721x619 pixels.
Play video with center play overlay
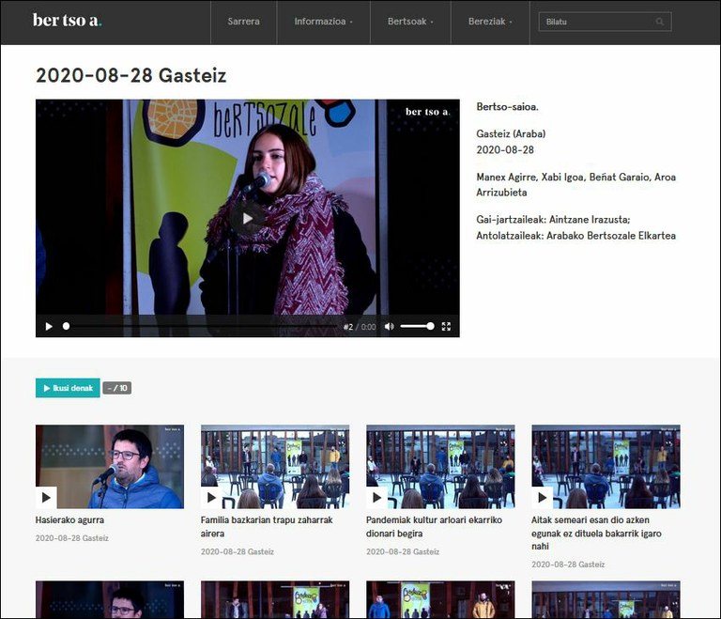248,218
